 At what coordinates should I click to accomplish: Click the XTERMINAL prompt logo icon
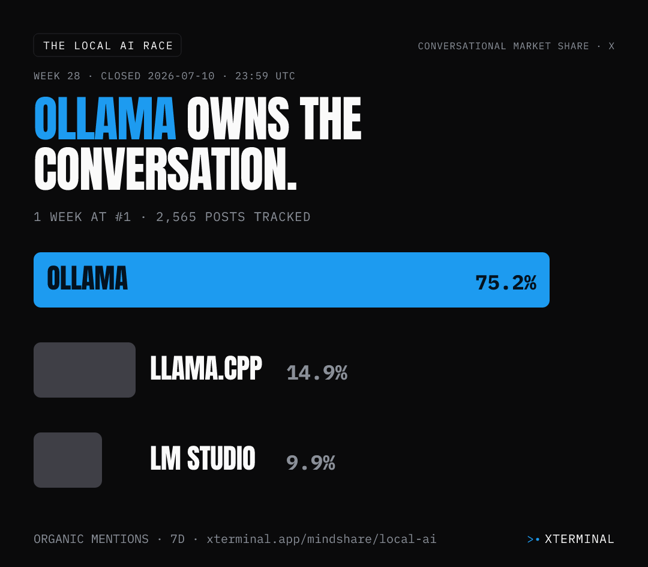533,539
